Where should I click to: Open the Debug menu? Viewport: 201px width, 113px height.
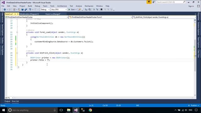[x=37, y=6]
